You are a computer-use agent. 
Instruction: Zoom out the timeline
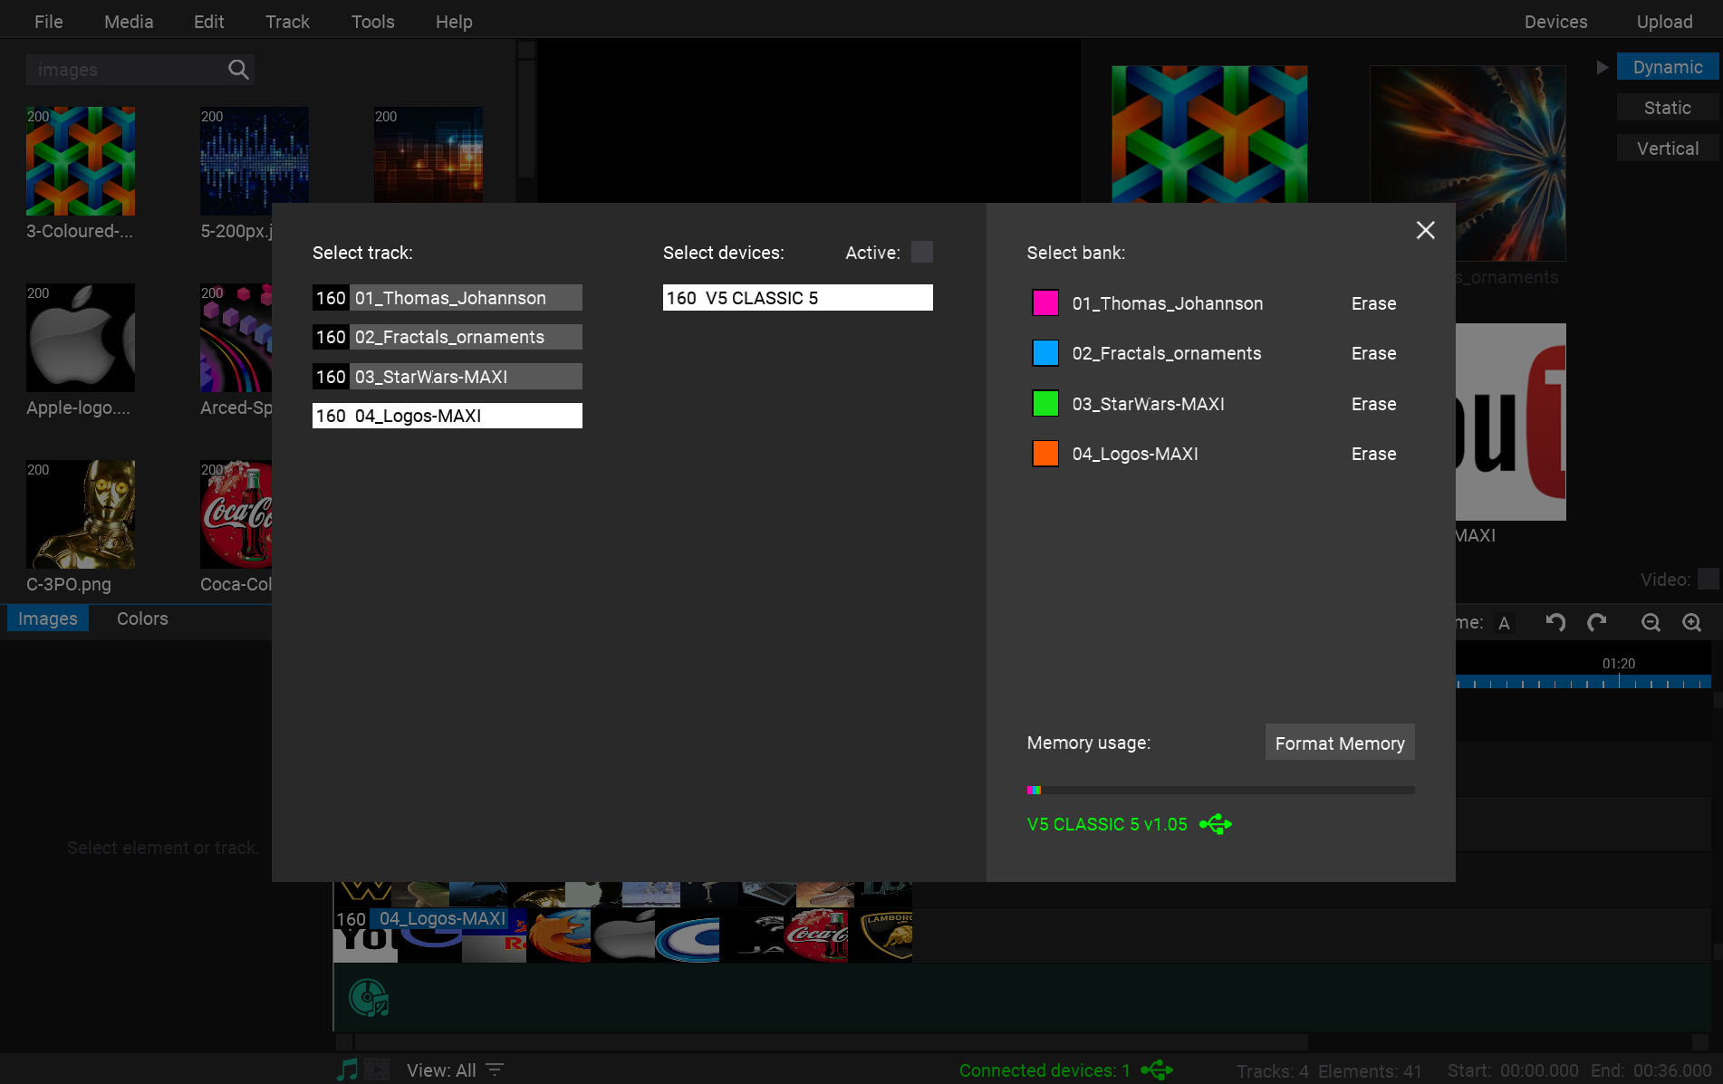(1651, 622)
